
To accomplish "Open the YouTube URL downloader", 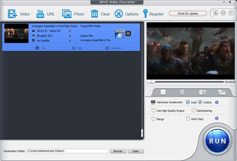I will [40, 14].
